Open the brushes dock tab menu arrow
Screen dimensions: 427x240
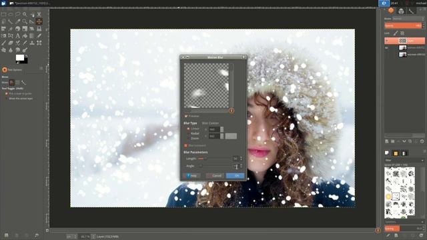pyautogui.click(x=424, y=151)
